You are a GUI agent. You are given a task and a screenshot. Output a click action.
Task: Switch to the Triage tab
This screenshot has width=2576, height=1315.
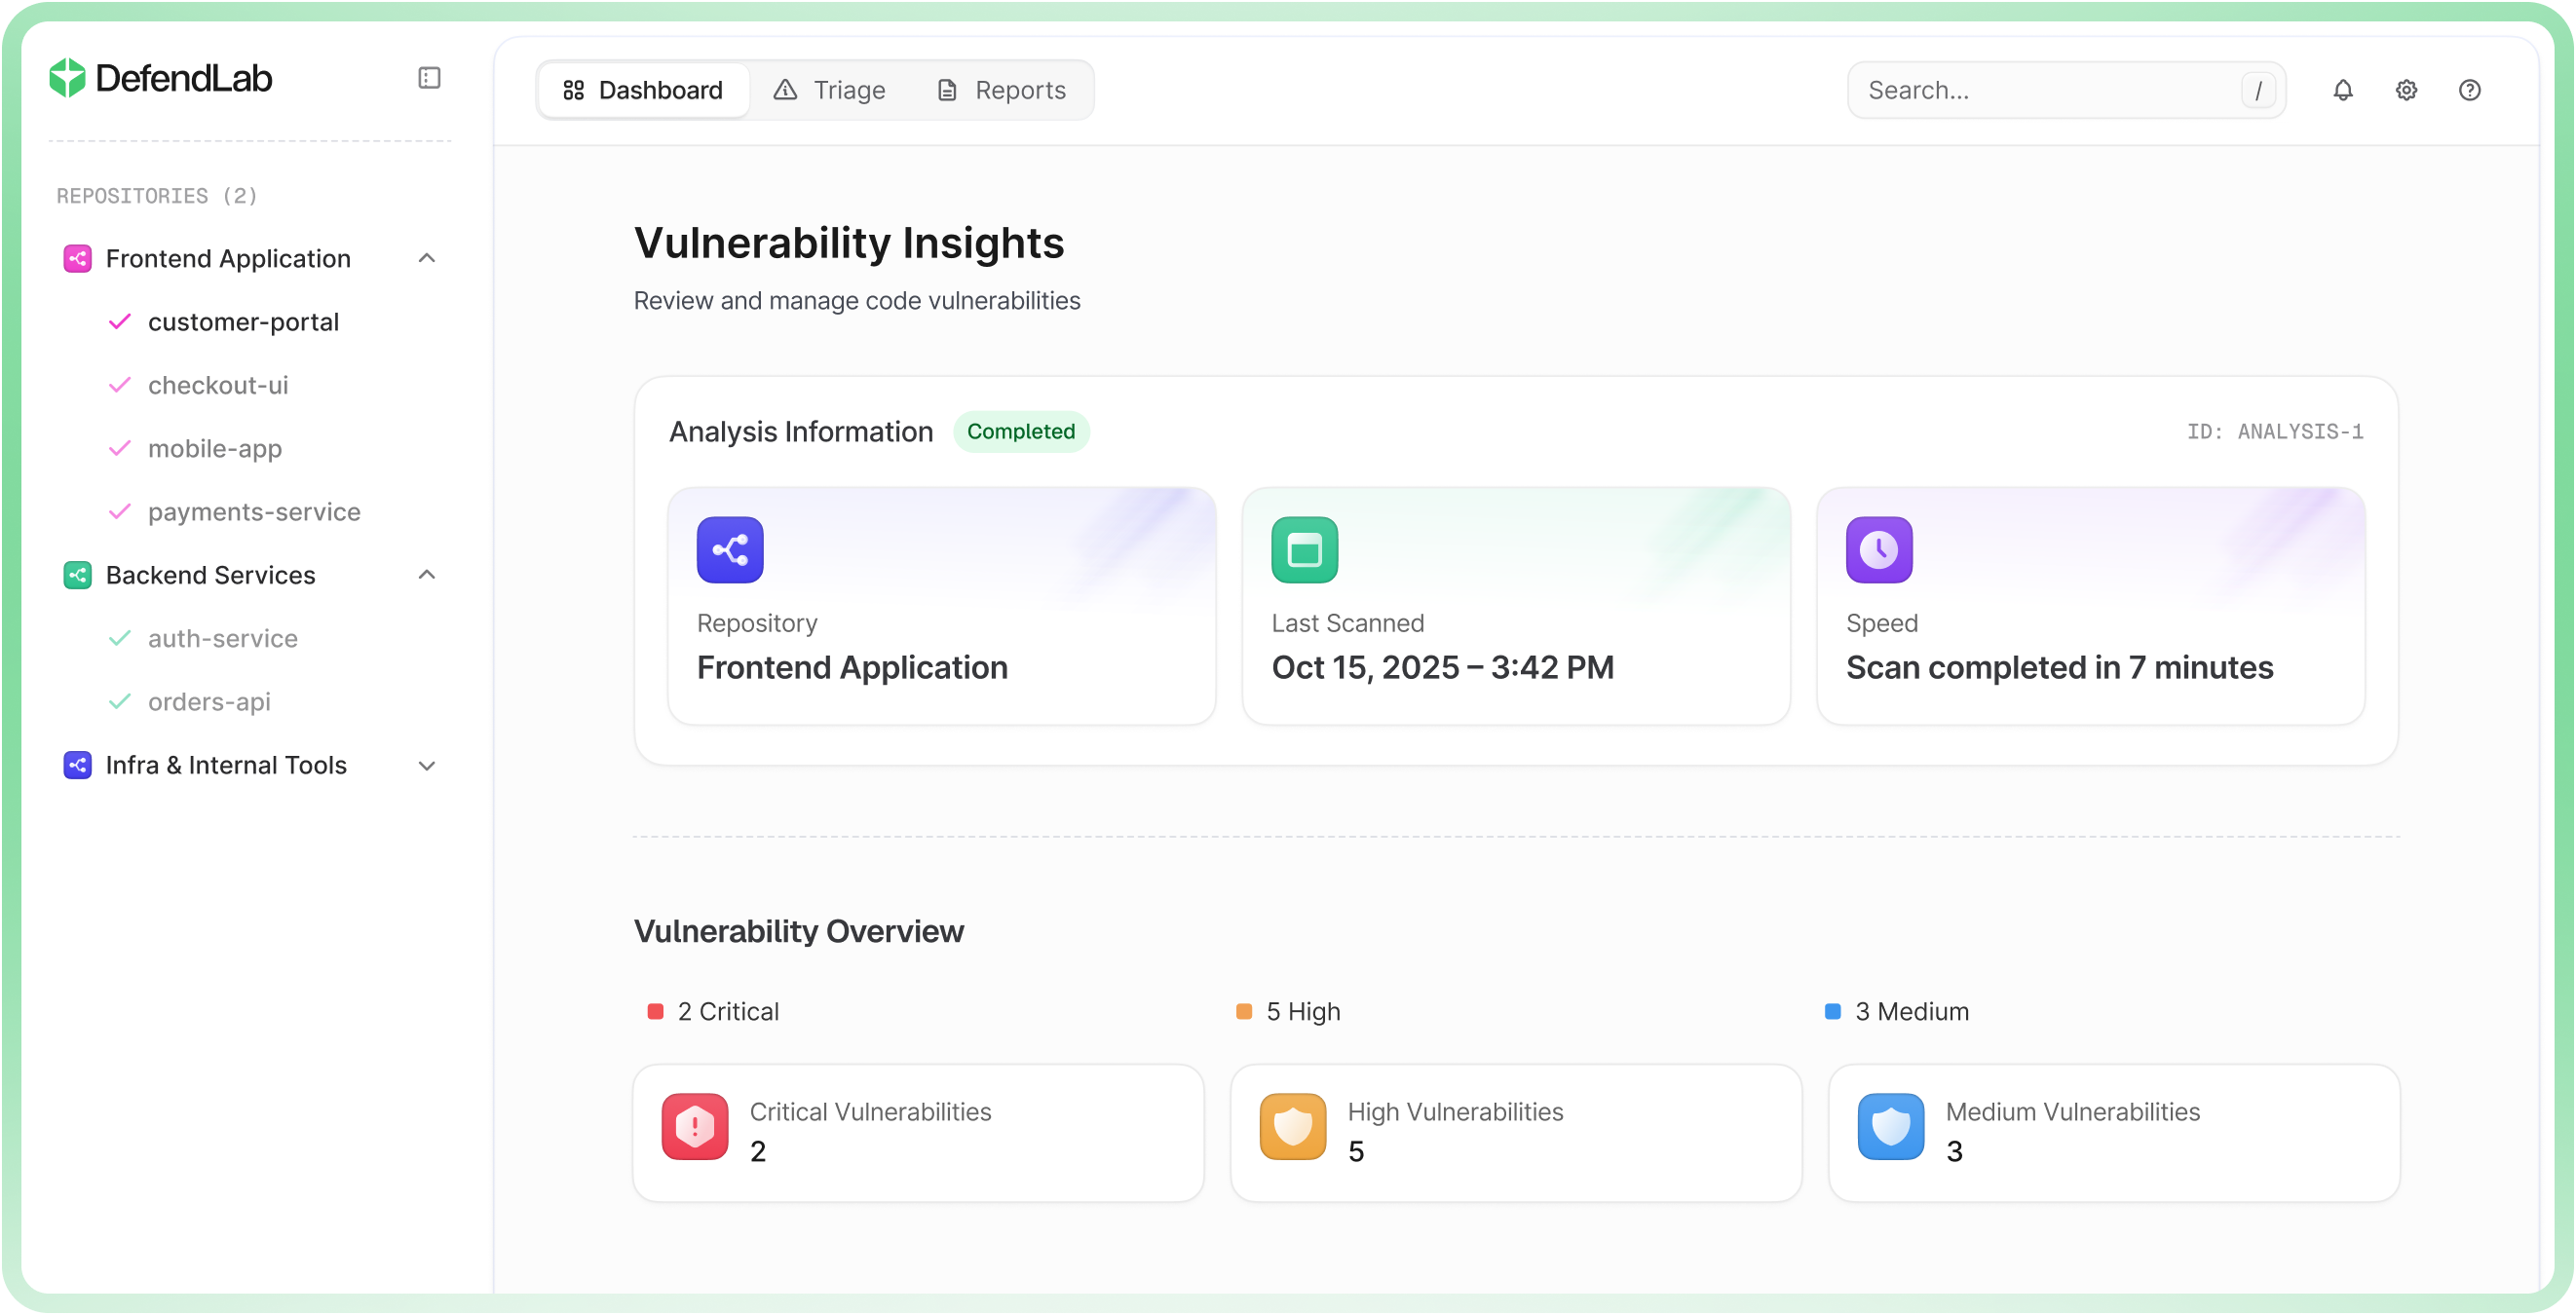(x=831, y=90)
